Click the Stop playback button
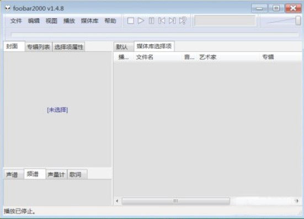 [x=130, y=20]
